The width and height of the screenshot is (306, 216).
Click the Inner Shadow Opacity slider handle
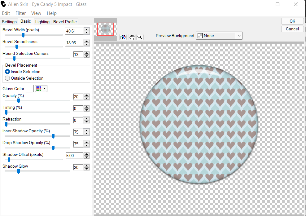pyautogui.click(x=53, y=136)
